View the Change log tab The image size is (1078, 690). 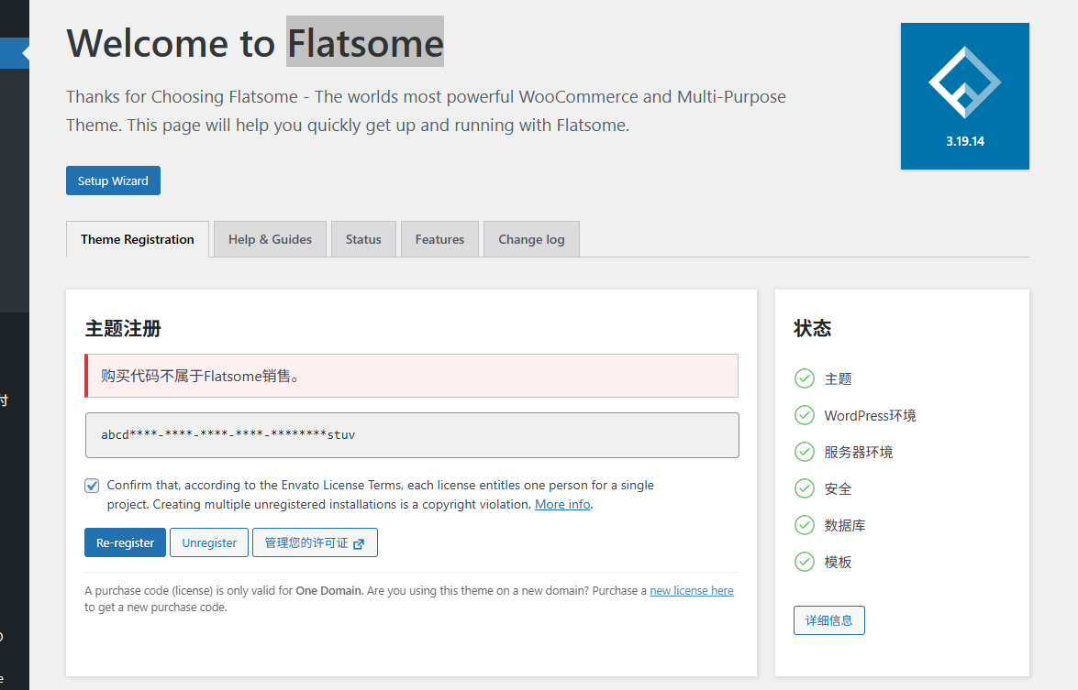click(531, 239)
